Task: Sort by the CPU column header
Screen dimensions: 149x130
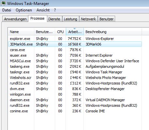Action: [x=60, y=32]
